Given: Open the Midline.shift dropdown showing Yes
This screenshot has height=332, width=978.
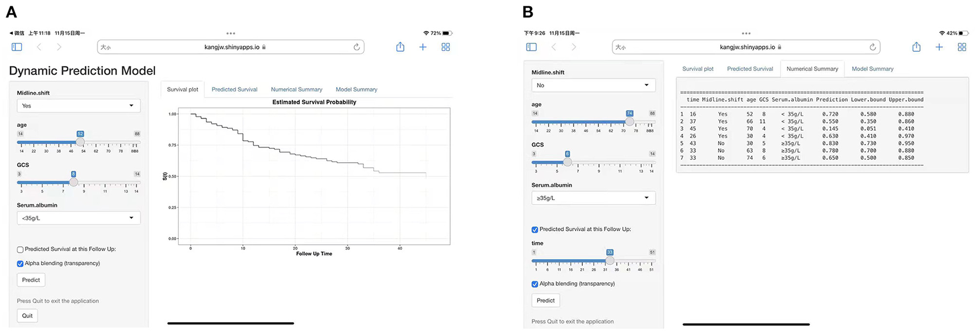Looking at the screenshot, I should [x=78, y=105].
